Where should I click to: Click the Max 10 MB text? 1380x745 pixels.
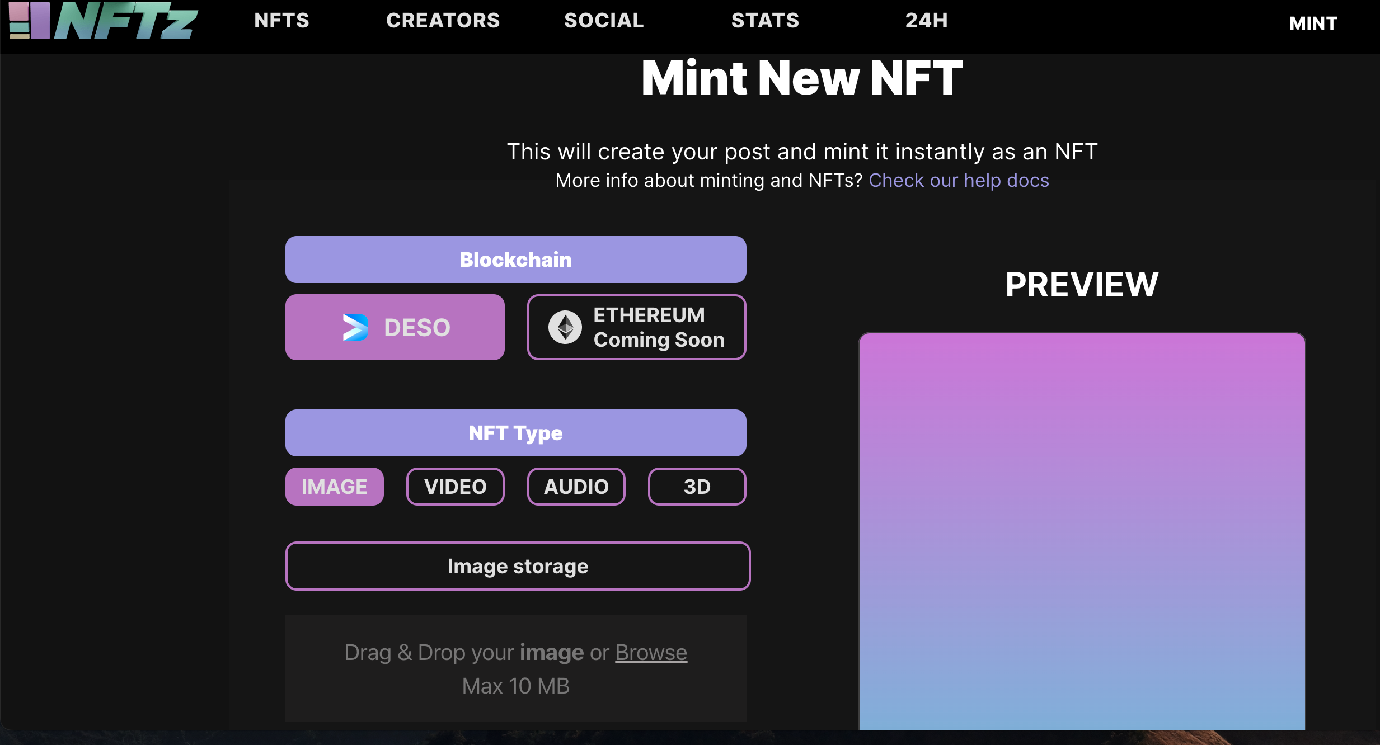coord(516,686)
